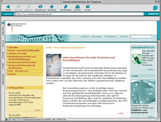Click the Monatsbericht 03/03 heading
Image resolution: width=161 pixels, height=122 pixels.
(x=143, y=48)
